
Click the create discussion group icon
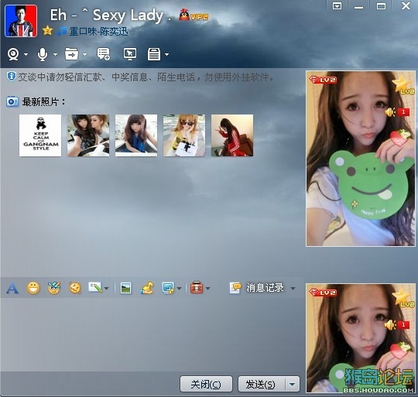103,54
